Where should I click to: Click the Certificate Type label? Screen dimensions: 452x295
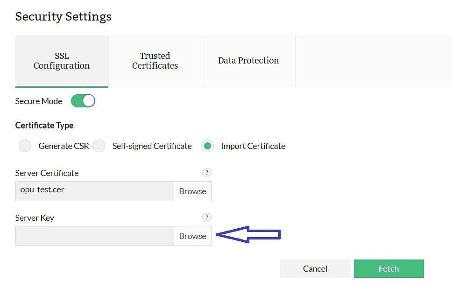tap(44, 126)
